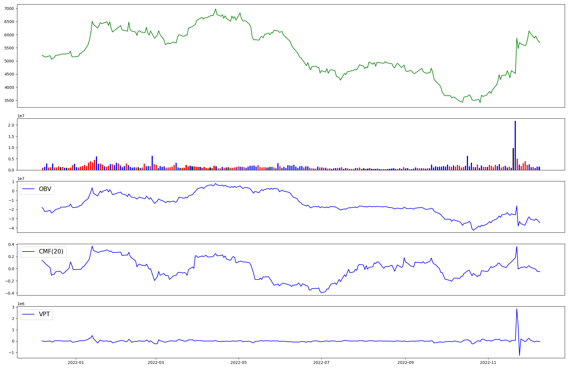The width and height of the screenshot is (569, 369).
Task: Click the 2022-03 x-axis date label
Action: 156,362
